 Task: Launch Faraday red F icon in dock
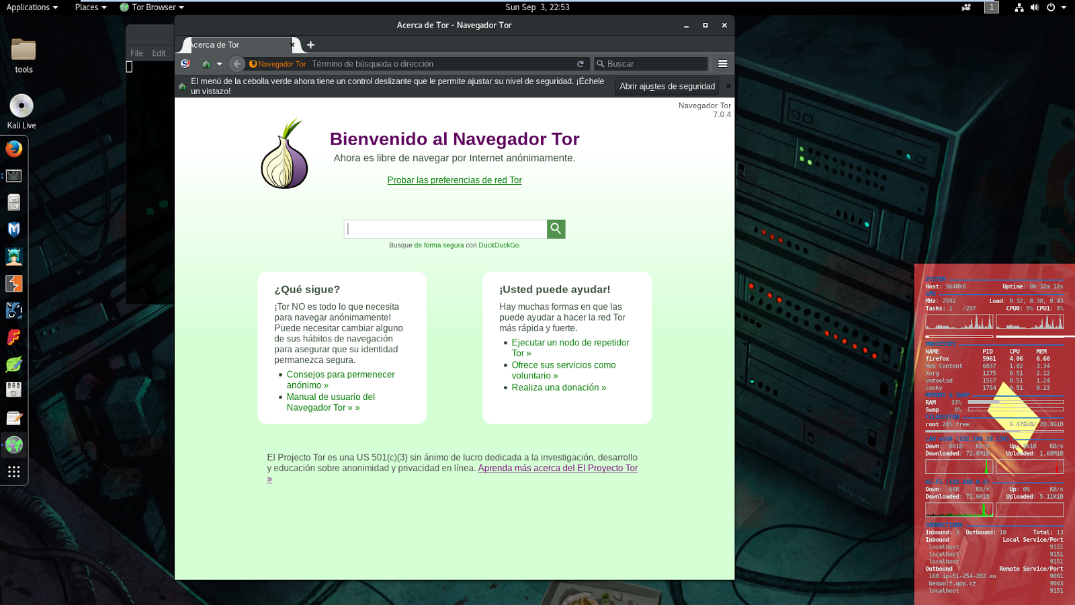(14, 337)
